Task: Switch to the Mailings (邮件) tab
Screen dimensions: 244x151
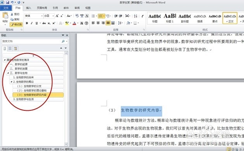Action: pos(66,8)
